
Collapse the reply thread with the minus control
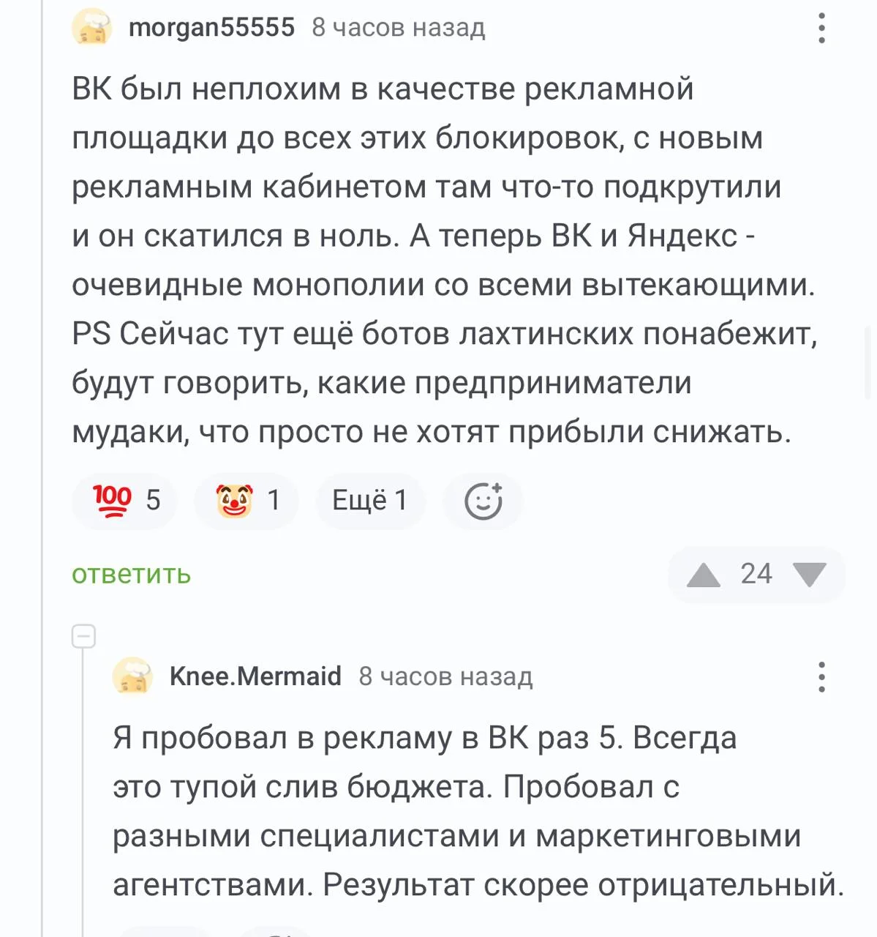(x=83, y=635)
